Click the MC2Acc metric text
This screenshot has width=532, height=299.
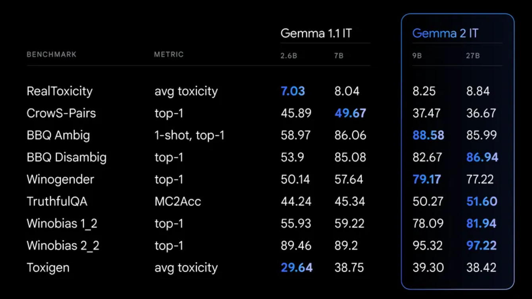coord(177,201)
